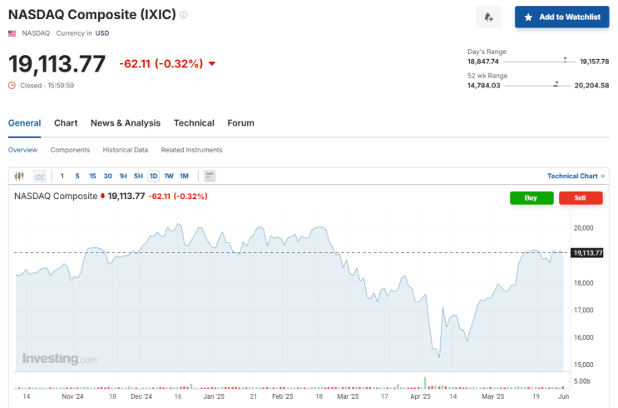
Task: Click the 52 wk Range slider marker
Action: pyautogui.click(x=556, y=84)
